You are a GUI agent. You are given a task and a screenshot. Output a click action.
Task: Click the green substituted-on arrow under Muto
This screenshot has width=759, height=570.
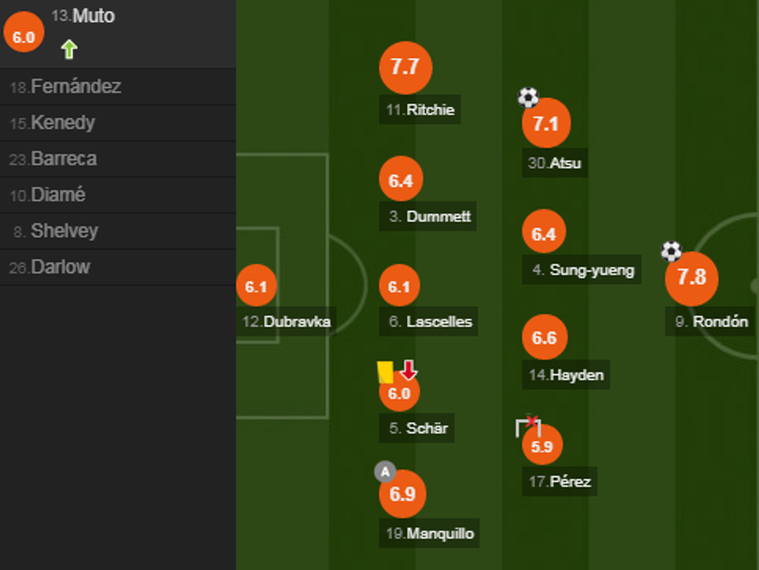pyautogui.click(x=69, y=49)
